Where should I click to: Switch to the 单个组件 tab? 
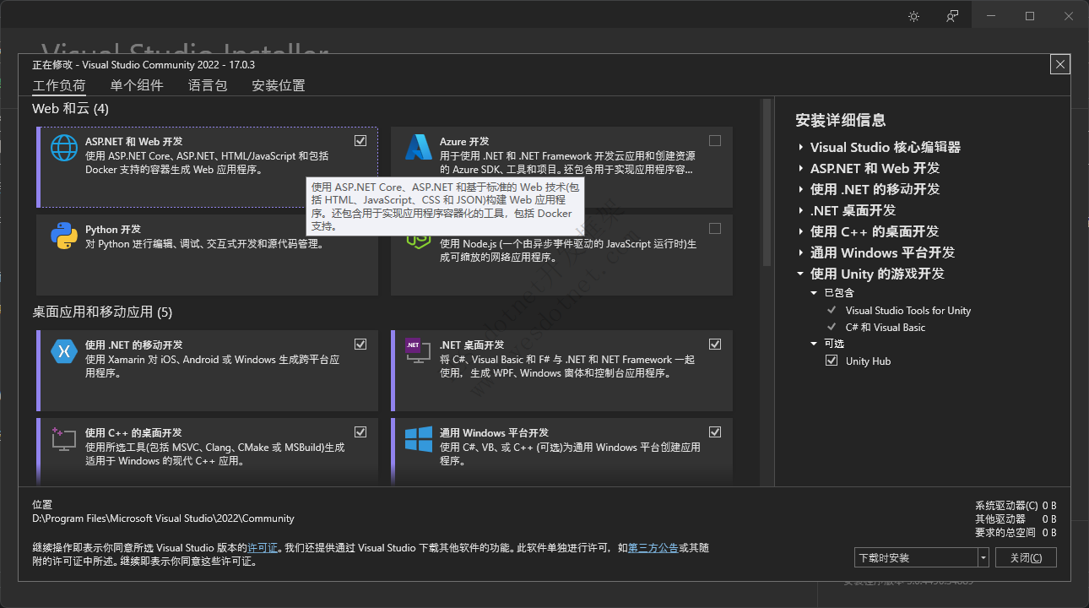tap(137, 85)
